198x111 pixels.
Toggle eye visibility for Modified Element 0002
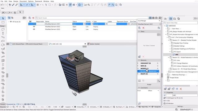point(34,27)
